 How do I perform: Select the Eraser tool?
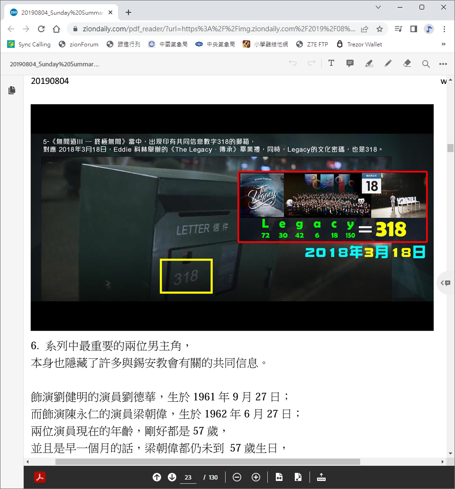(x=407, y=63)
